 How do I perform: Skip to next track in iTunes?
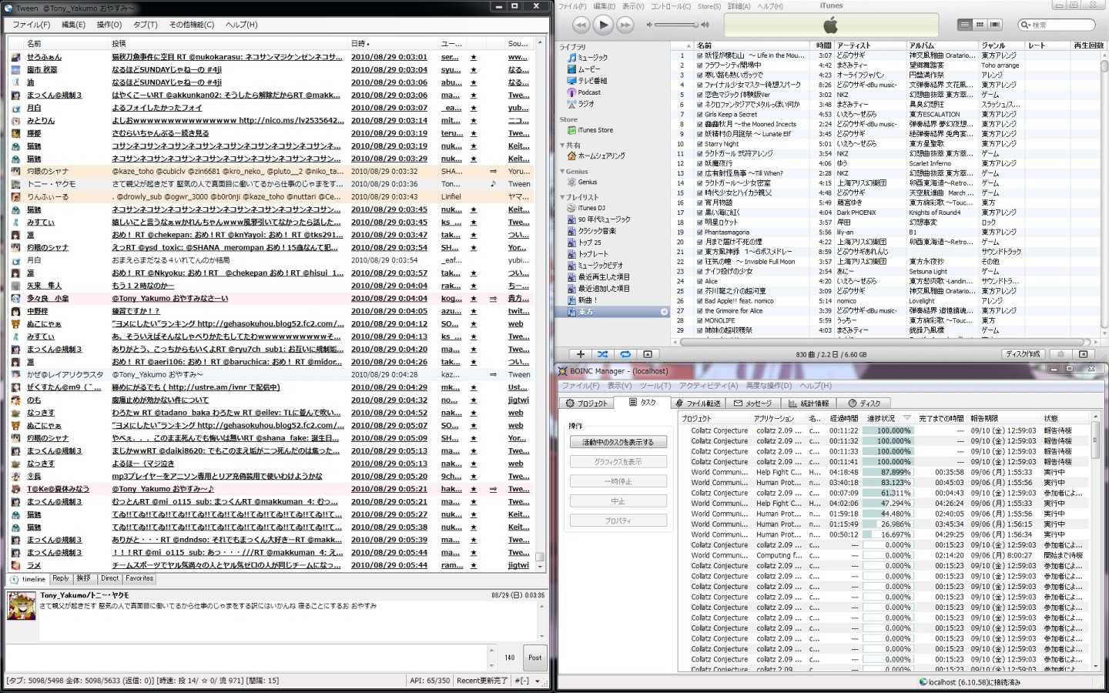coord(625,25)
